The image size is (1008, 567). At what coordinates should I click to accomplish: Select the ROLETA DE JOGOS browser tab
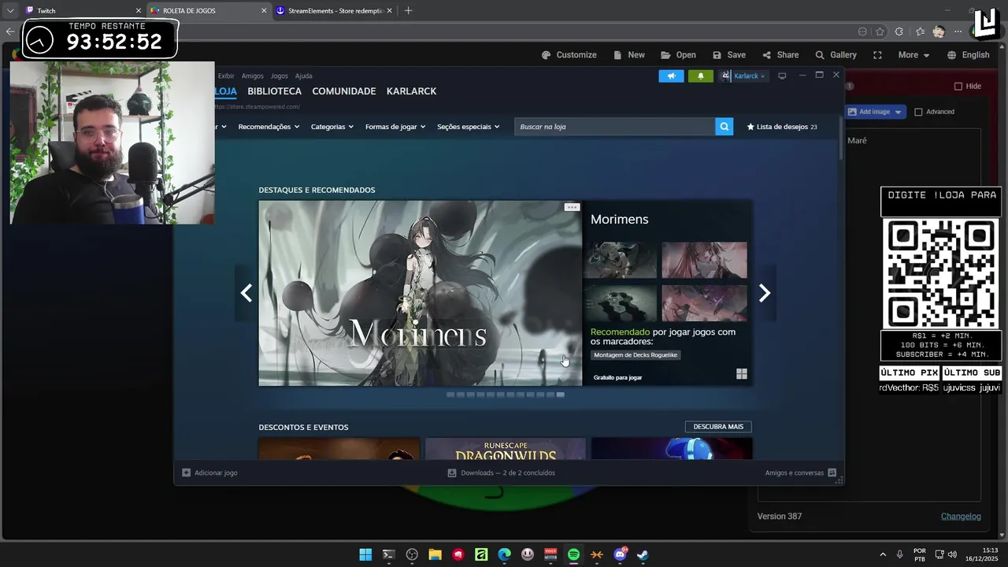click(x=208, y=11)
